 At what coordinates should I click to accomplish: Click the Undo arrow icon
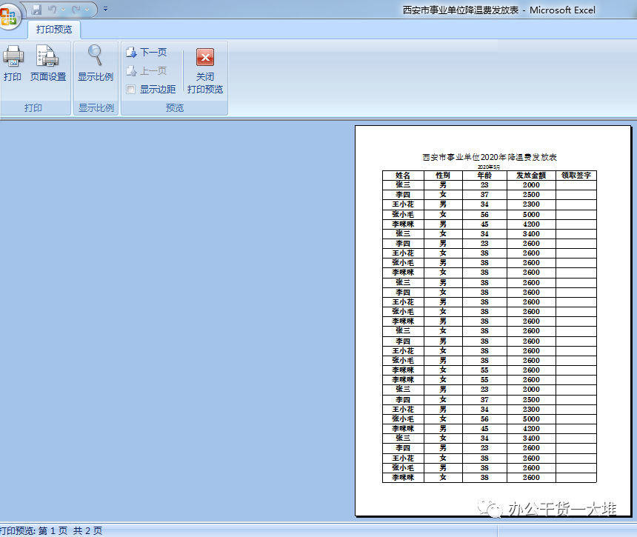(x=53, y=10)
